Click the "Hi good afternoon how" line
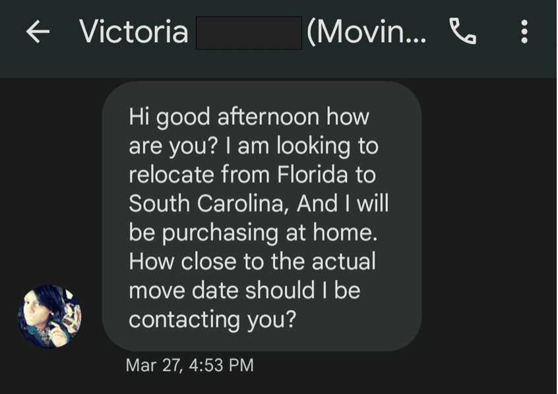This screenshot has width=558, height=394. [x=249, y=117]
